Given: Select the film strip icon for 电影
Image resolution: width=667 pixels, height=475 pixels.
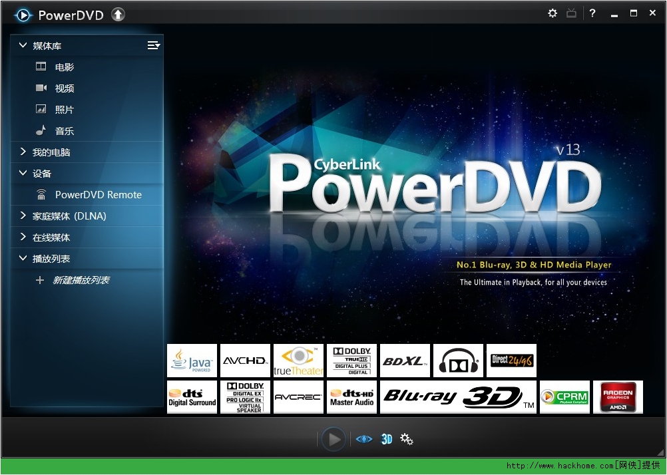Looking at the screenshot, I should point(41,67).
